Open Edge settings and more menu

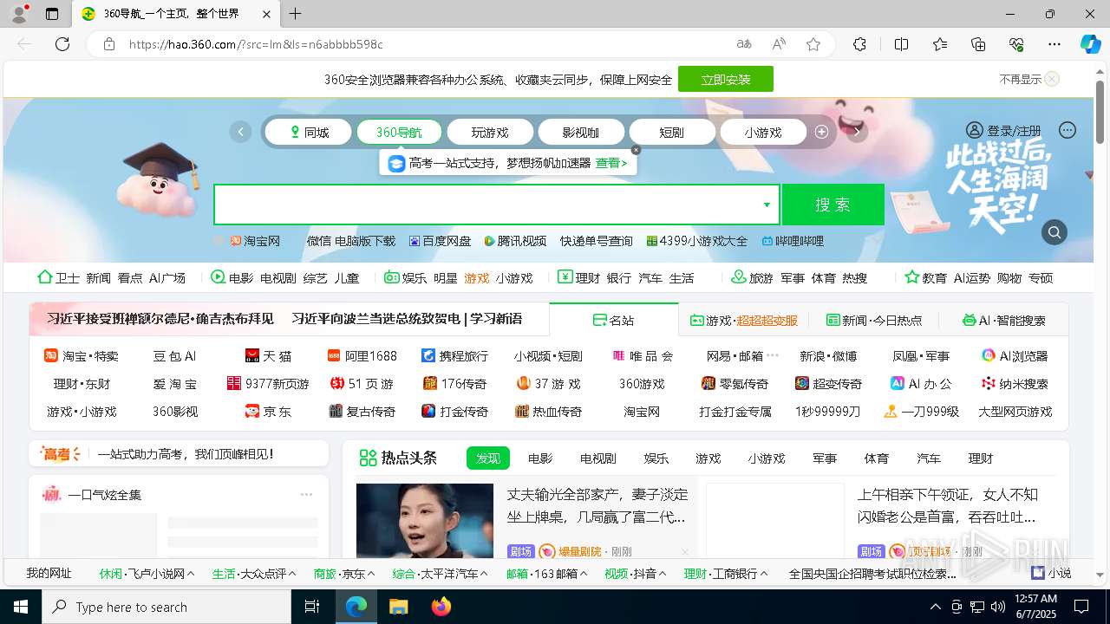pyautogui.click(x=1054, y=44)
